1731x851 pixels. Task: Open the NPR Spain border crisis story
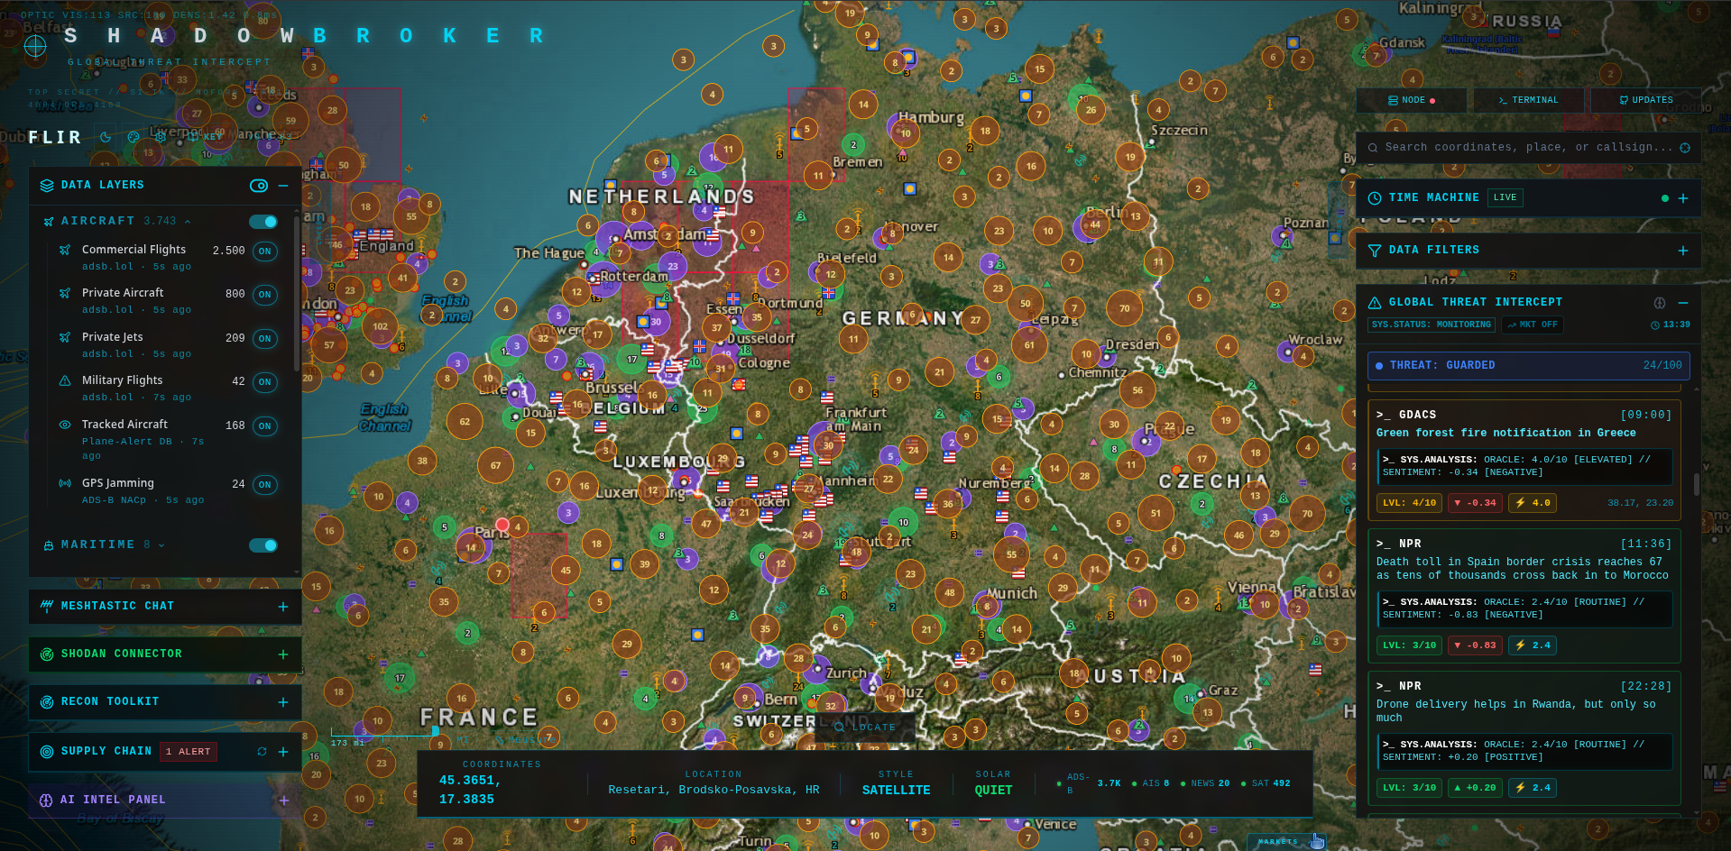point(1524,596)
